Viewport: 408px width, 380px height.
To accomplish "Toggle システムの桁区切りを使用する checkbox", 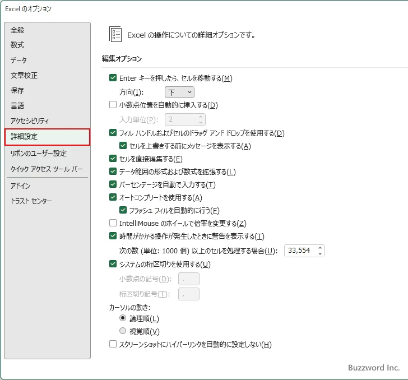I will (113, 264).
